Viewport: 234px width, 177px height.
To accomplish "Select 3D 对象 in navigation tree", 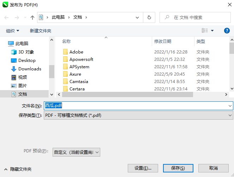I will click(x=22, y=52).
